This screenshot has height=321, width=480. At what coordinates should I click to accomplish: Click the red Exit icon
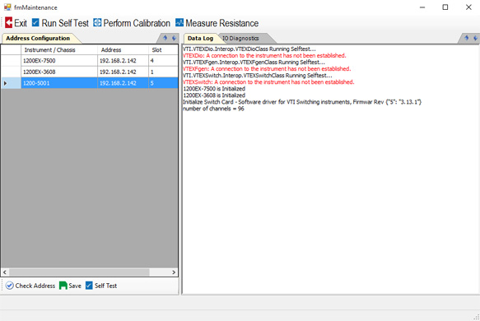pyautogui.click(x=8, y=23)
